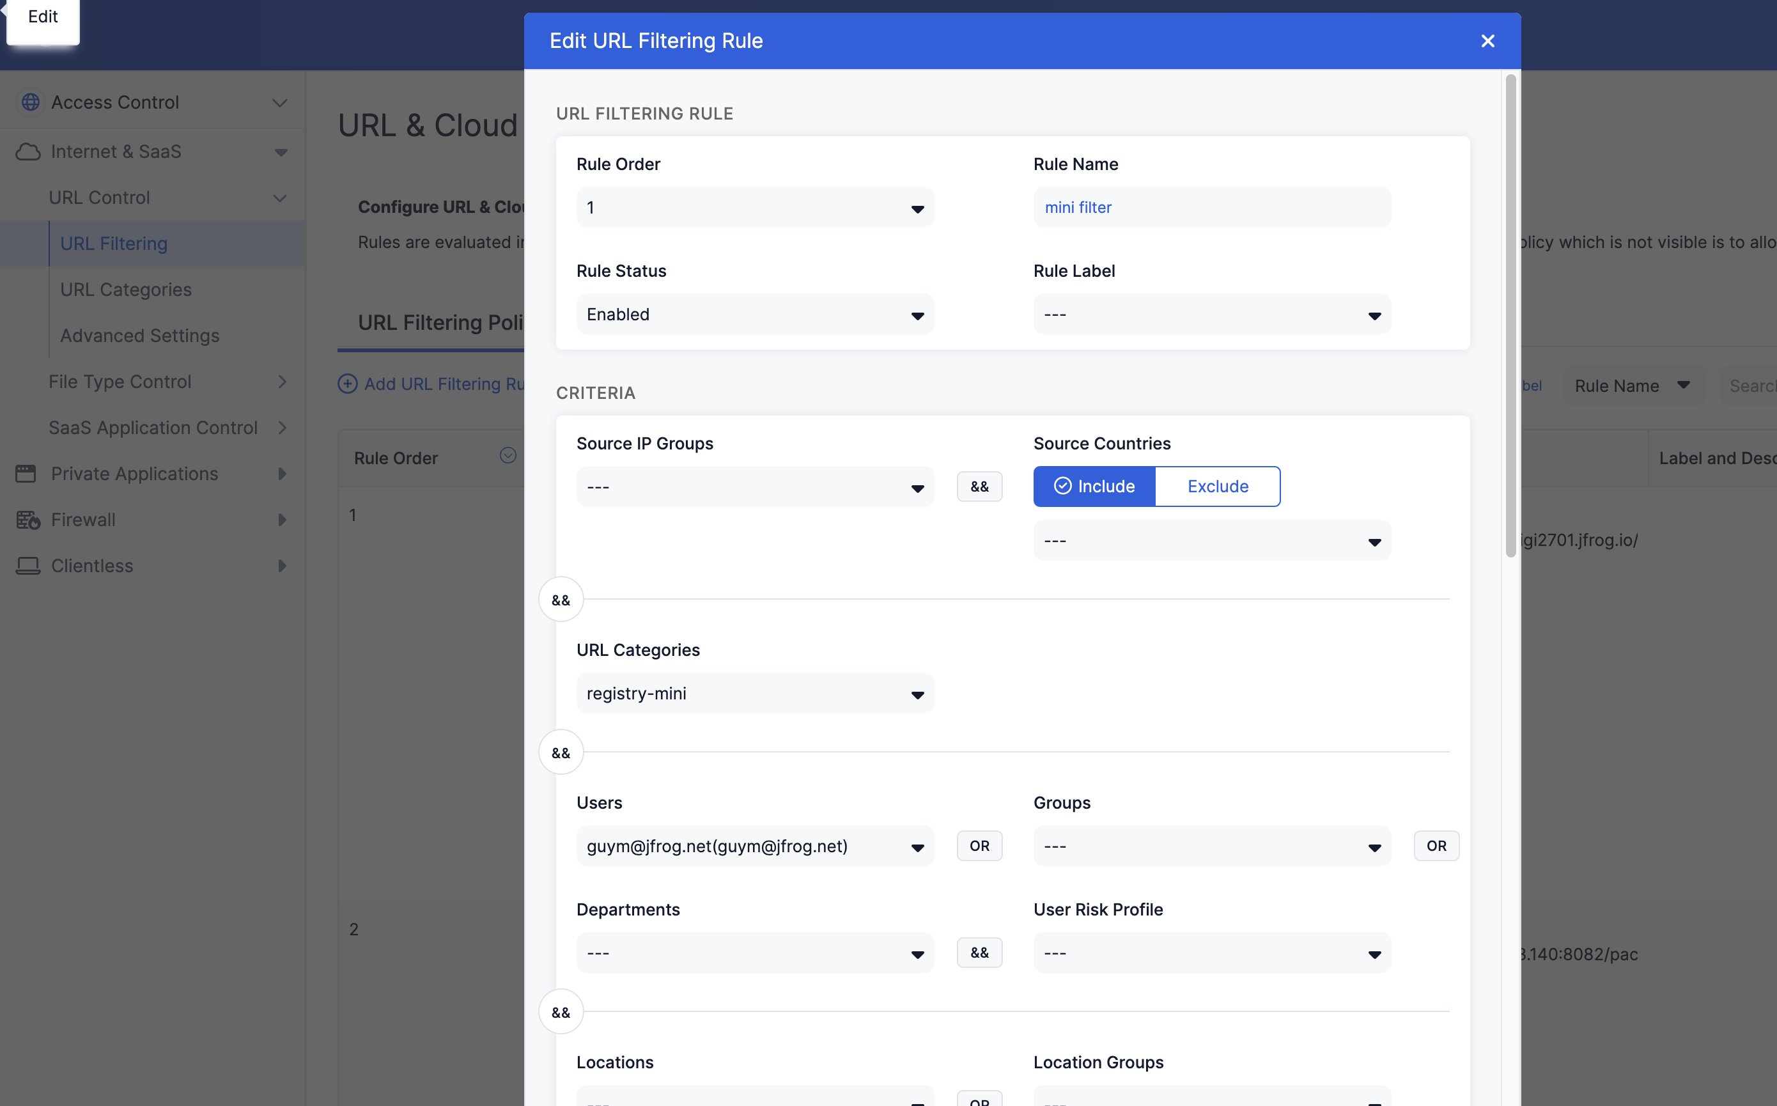Click the Edit tooltip button
Image resolution: width=1777 pixels, height=1106 pixels.
click(x=42, y=17)
